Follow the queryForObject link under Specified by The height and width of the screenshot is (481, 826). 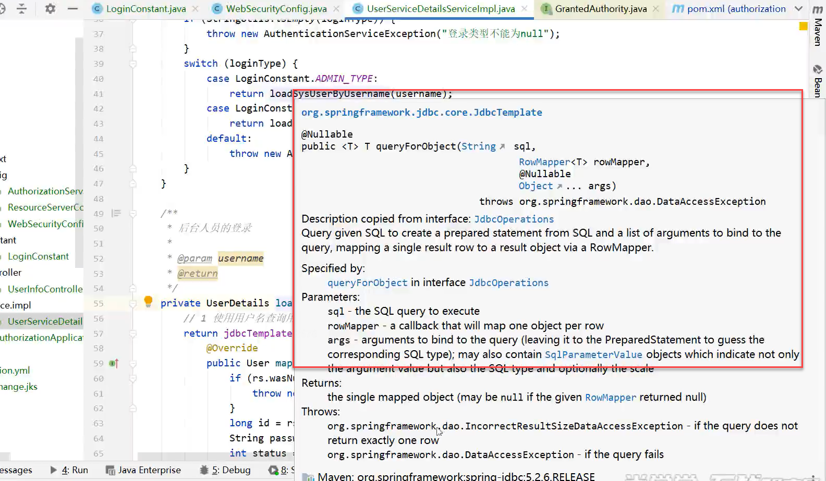tap(367, 283)
